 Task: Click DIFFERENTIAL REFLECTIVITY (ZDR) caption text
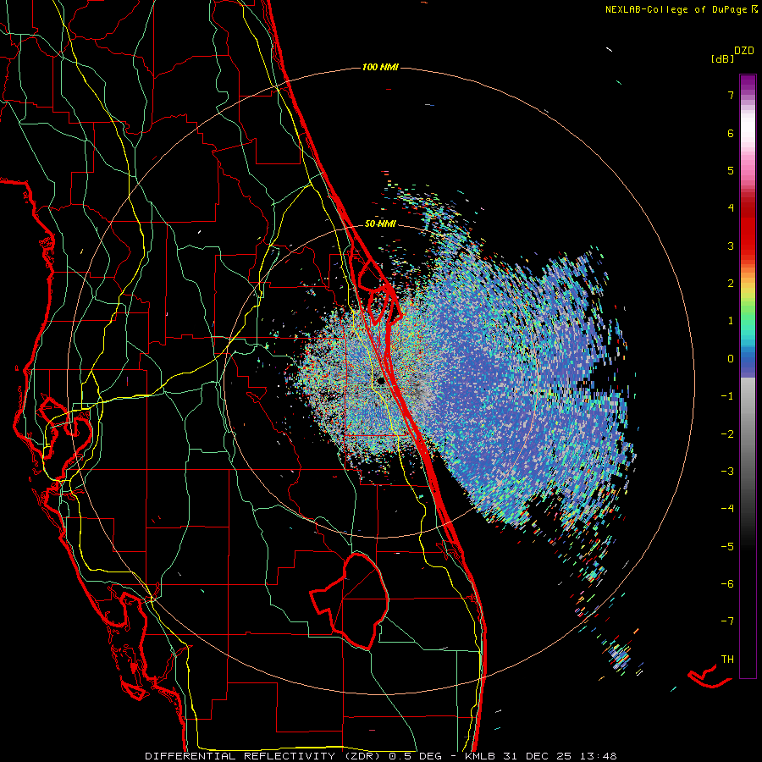[264, 756]
